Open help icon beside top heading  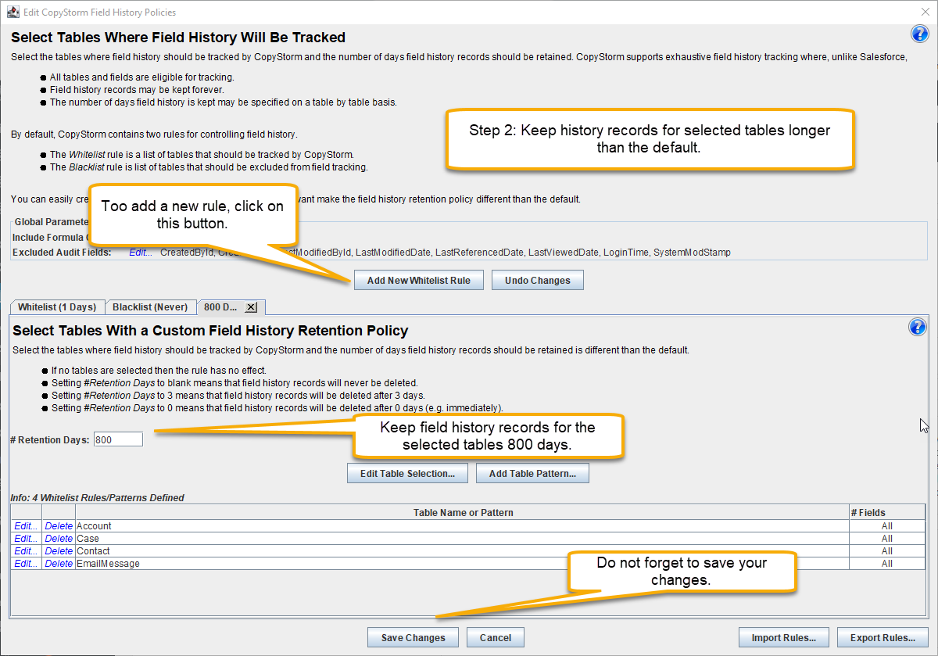point(919,34)
